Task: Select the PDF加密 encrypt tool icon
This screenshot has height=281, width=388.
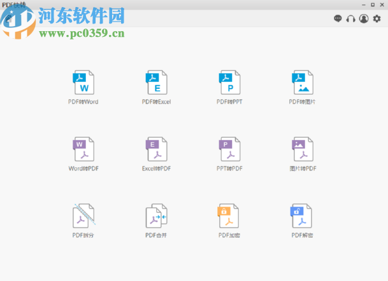Action: [228, 216]
